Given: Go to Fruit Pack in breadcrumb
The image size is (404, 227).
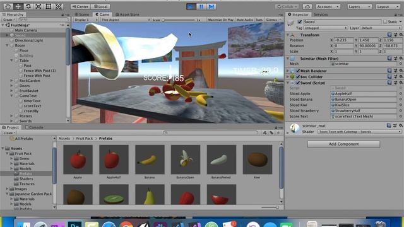Looking at the screenshot, I should coord(84,139).
